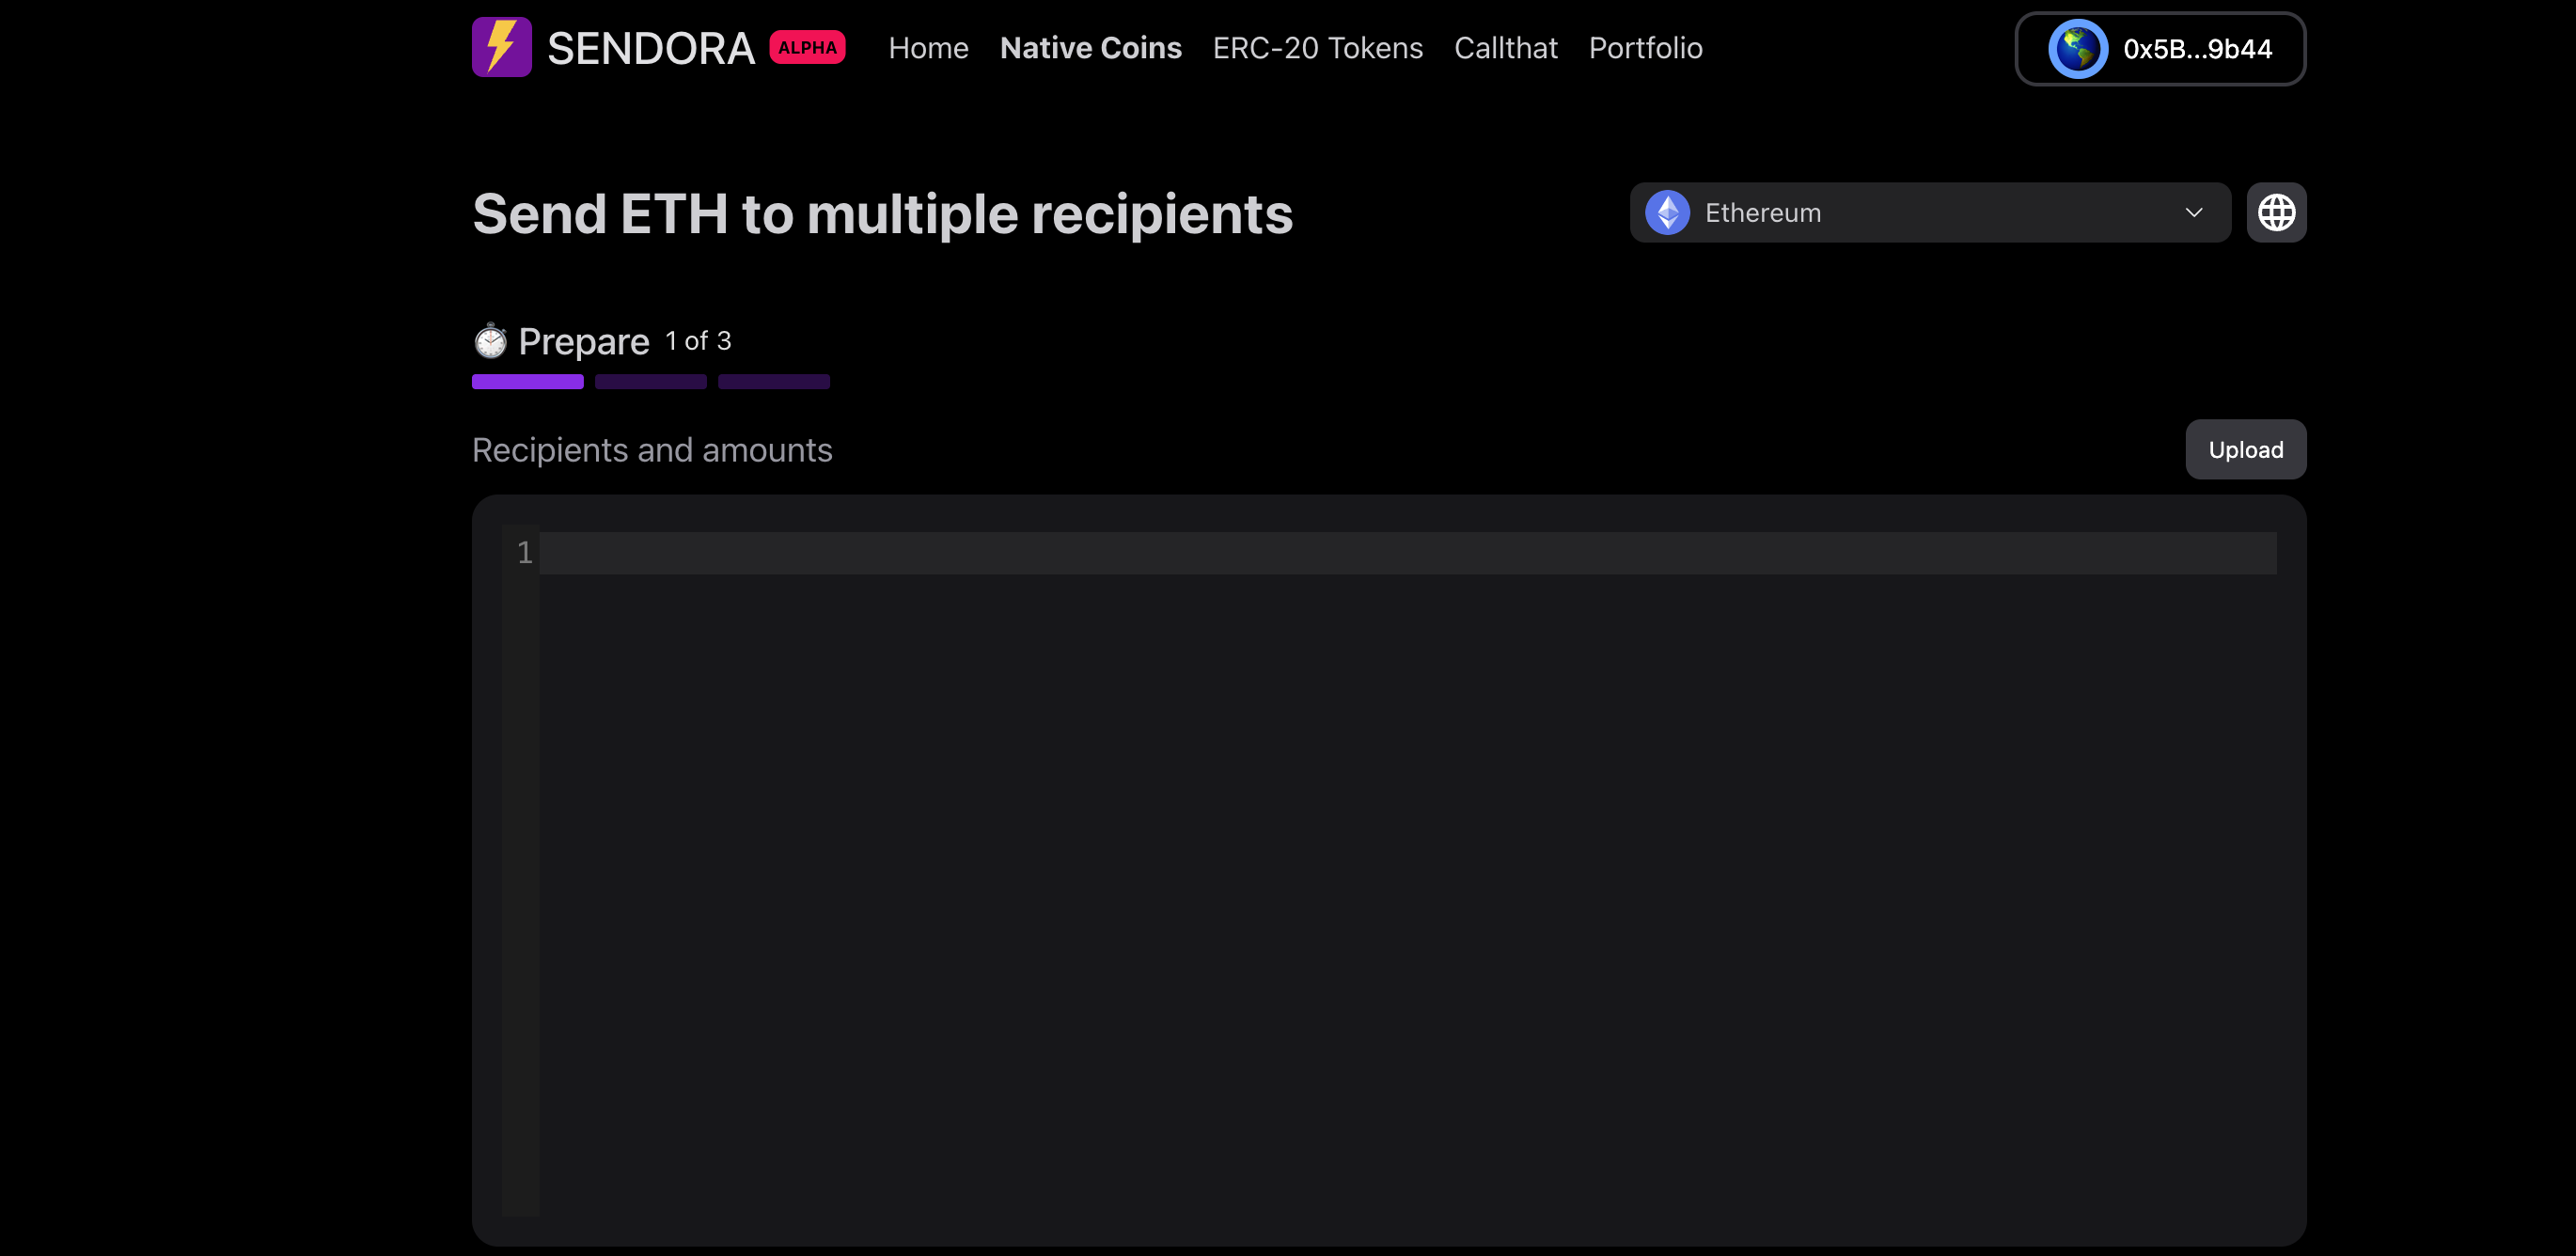Click the first progress step bar
Screen dimensions: 2576x1256
pyautogui.click(x=527, y=382)
